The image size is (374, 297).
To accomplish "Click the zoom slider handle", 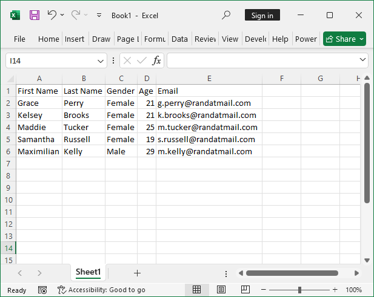I will (x=299, y=290).
